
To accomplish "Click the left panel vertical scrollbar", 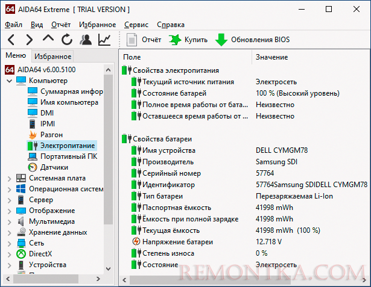I will coord(109,150).
